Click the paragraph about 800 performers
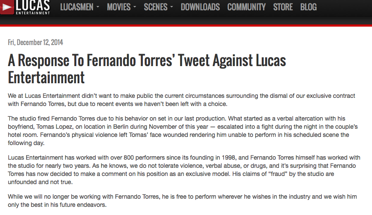 tap(184, 170)
